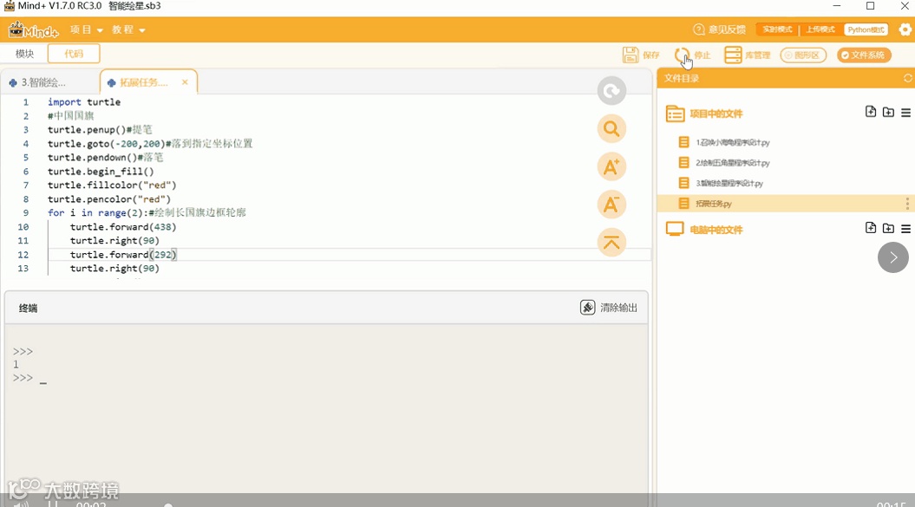915x507 pixels.
Task: Click the 文件目录 panel header
Action: click(682, 78)
